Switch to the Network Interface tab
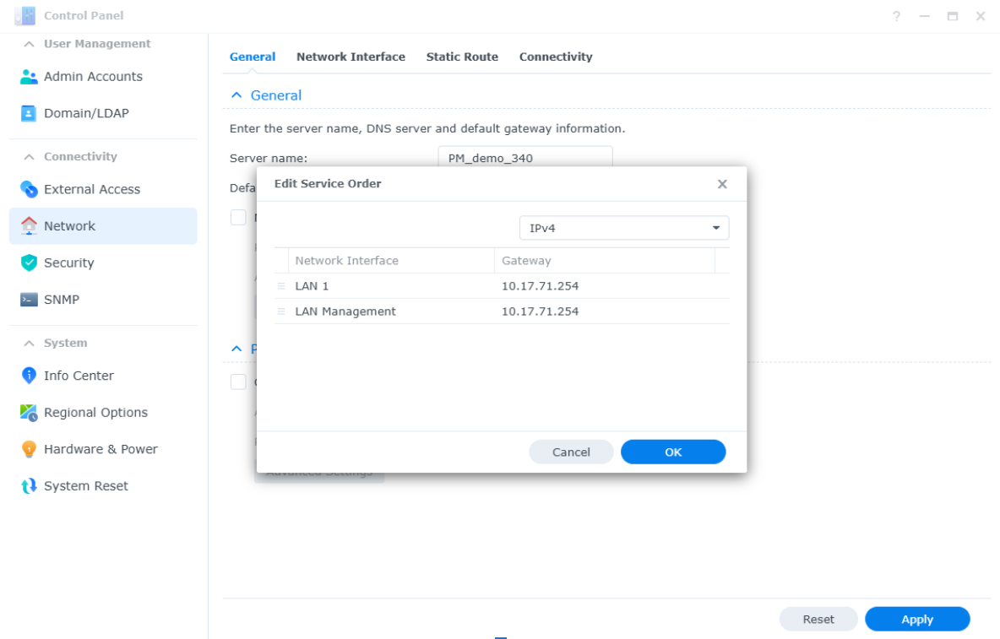1000x639 pixels. point(351,57)
